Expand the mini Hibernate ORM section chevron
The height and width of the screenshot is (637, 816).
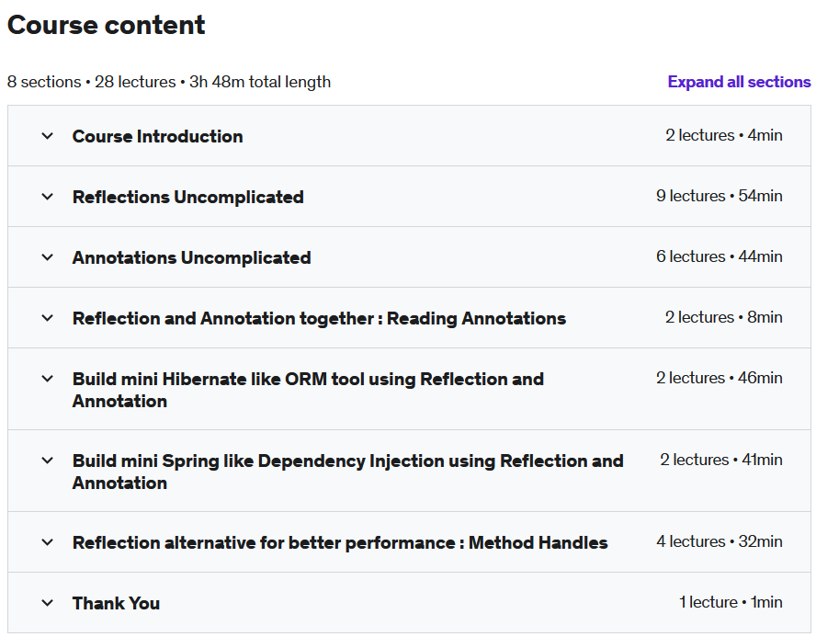pyautogui.click(x=48, y=379)
